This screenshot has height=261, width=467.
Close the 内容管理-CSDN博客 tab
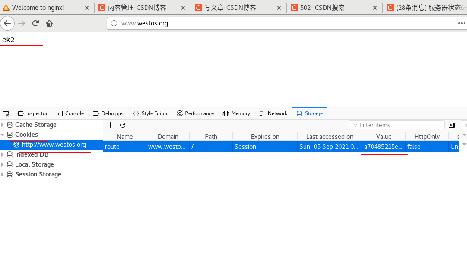point(183,8)
